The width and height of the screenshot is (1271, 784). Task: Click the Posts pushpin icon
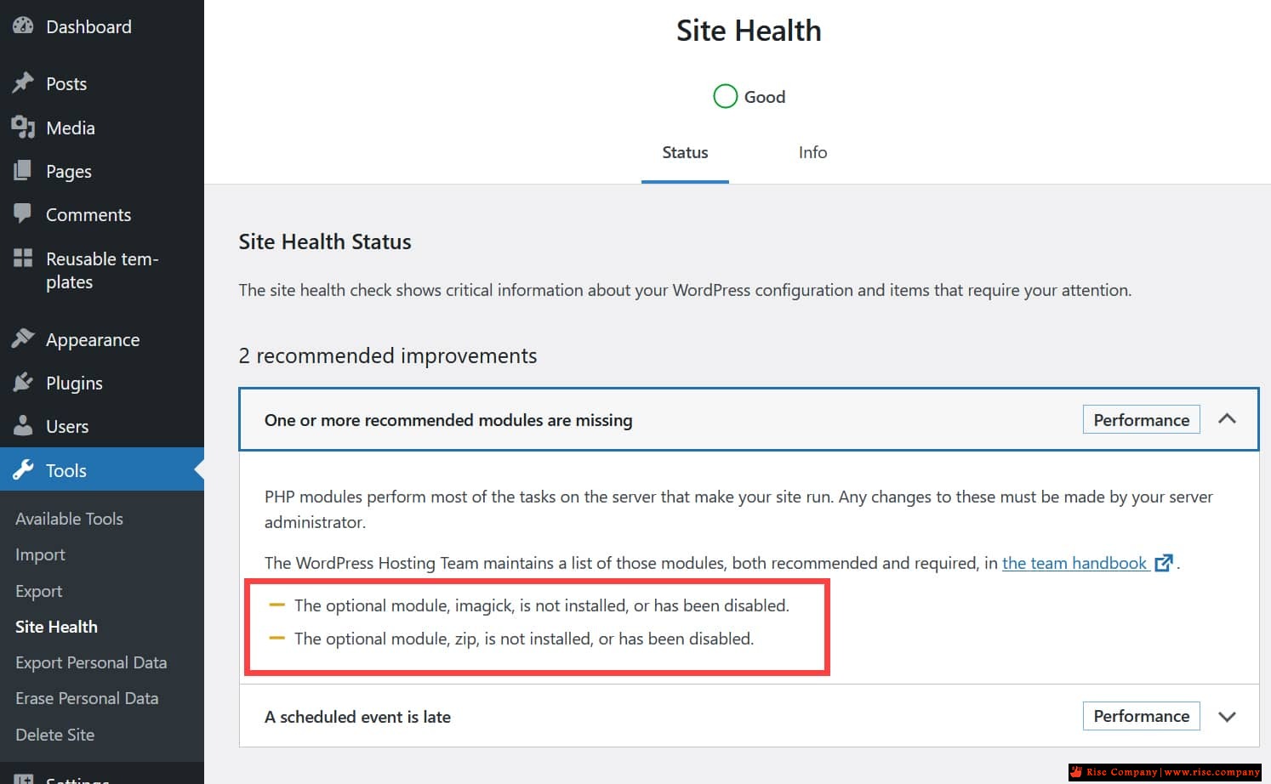23,83
